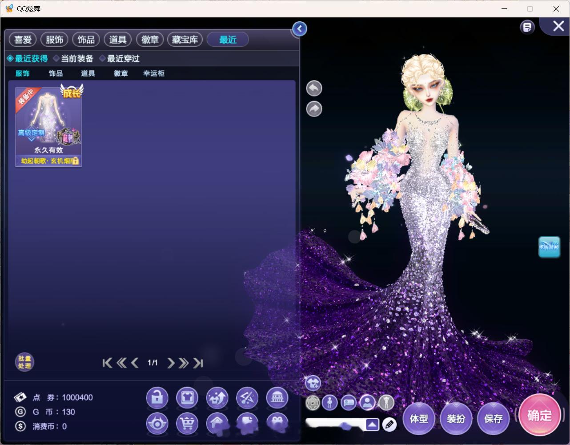Click the 点券 balance 1000400

(77, 397)
